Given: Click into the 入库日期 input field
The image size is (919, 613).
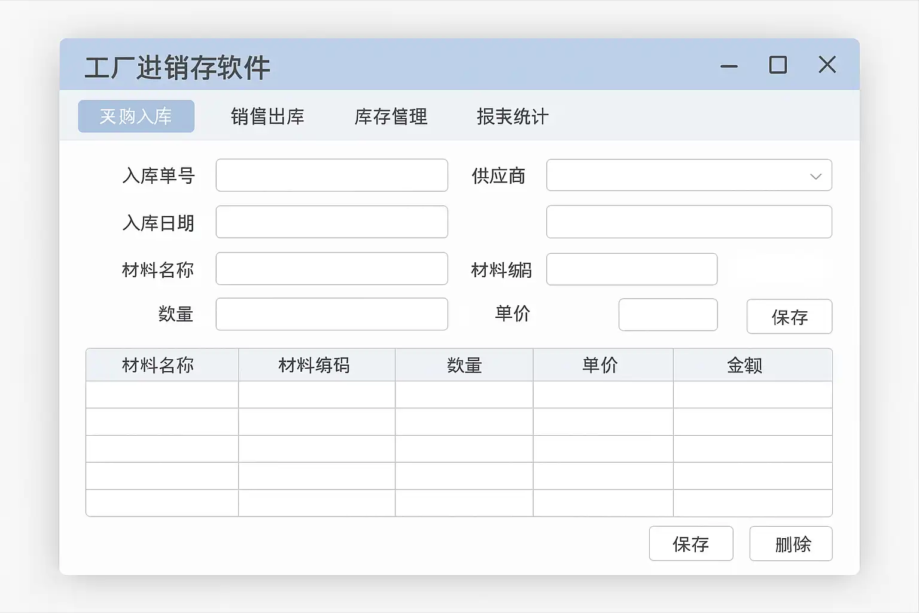Looking at the screenshot, I should (332, 221).
